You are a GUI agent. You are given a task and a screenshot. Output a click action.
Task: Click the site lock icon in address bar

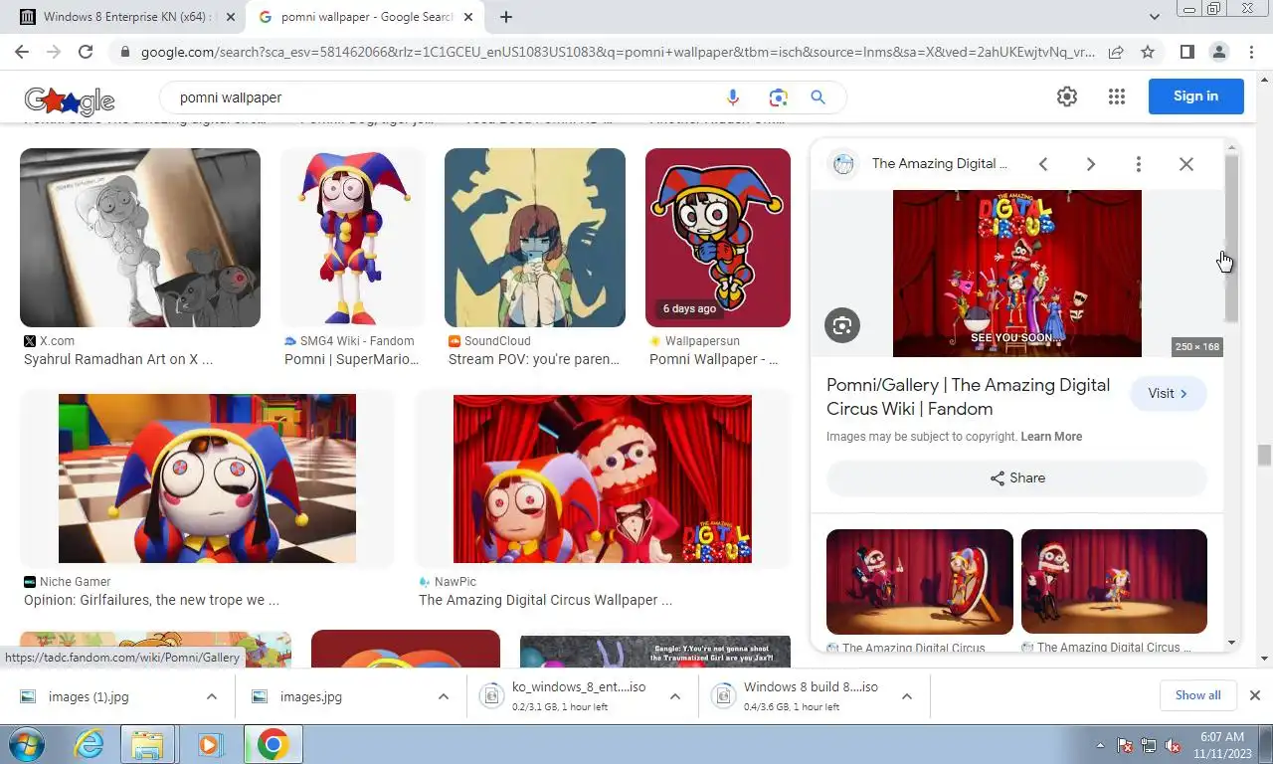(124, 52)
